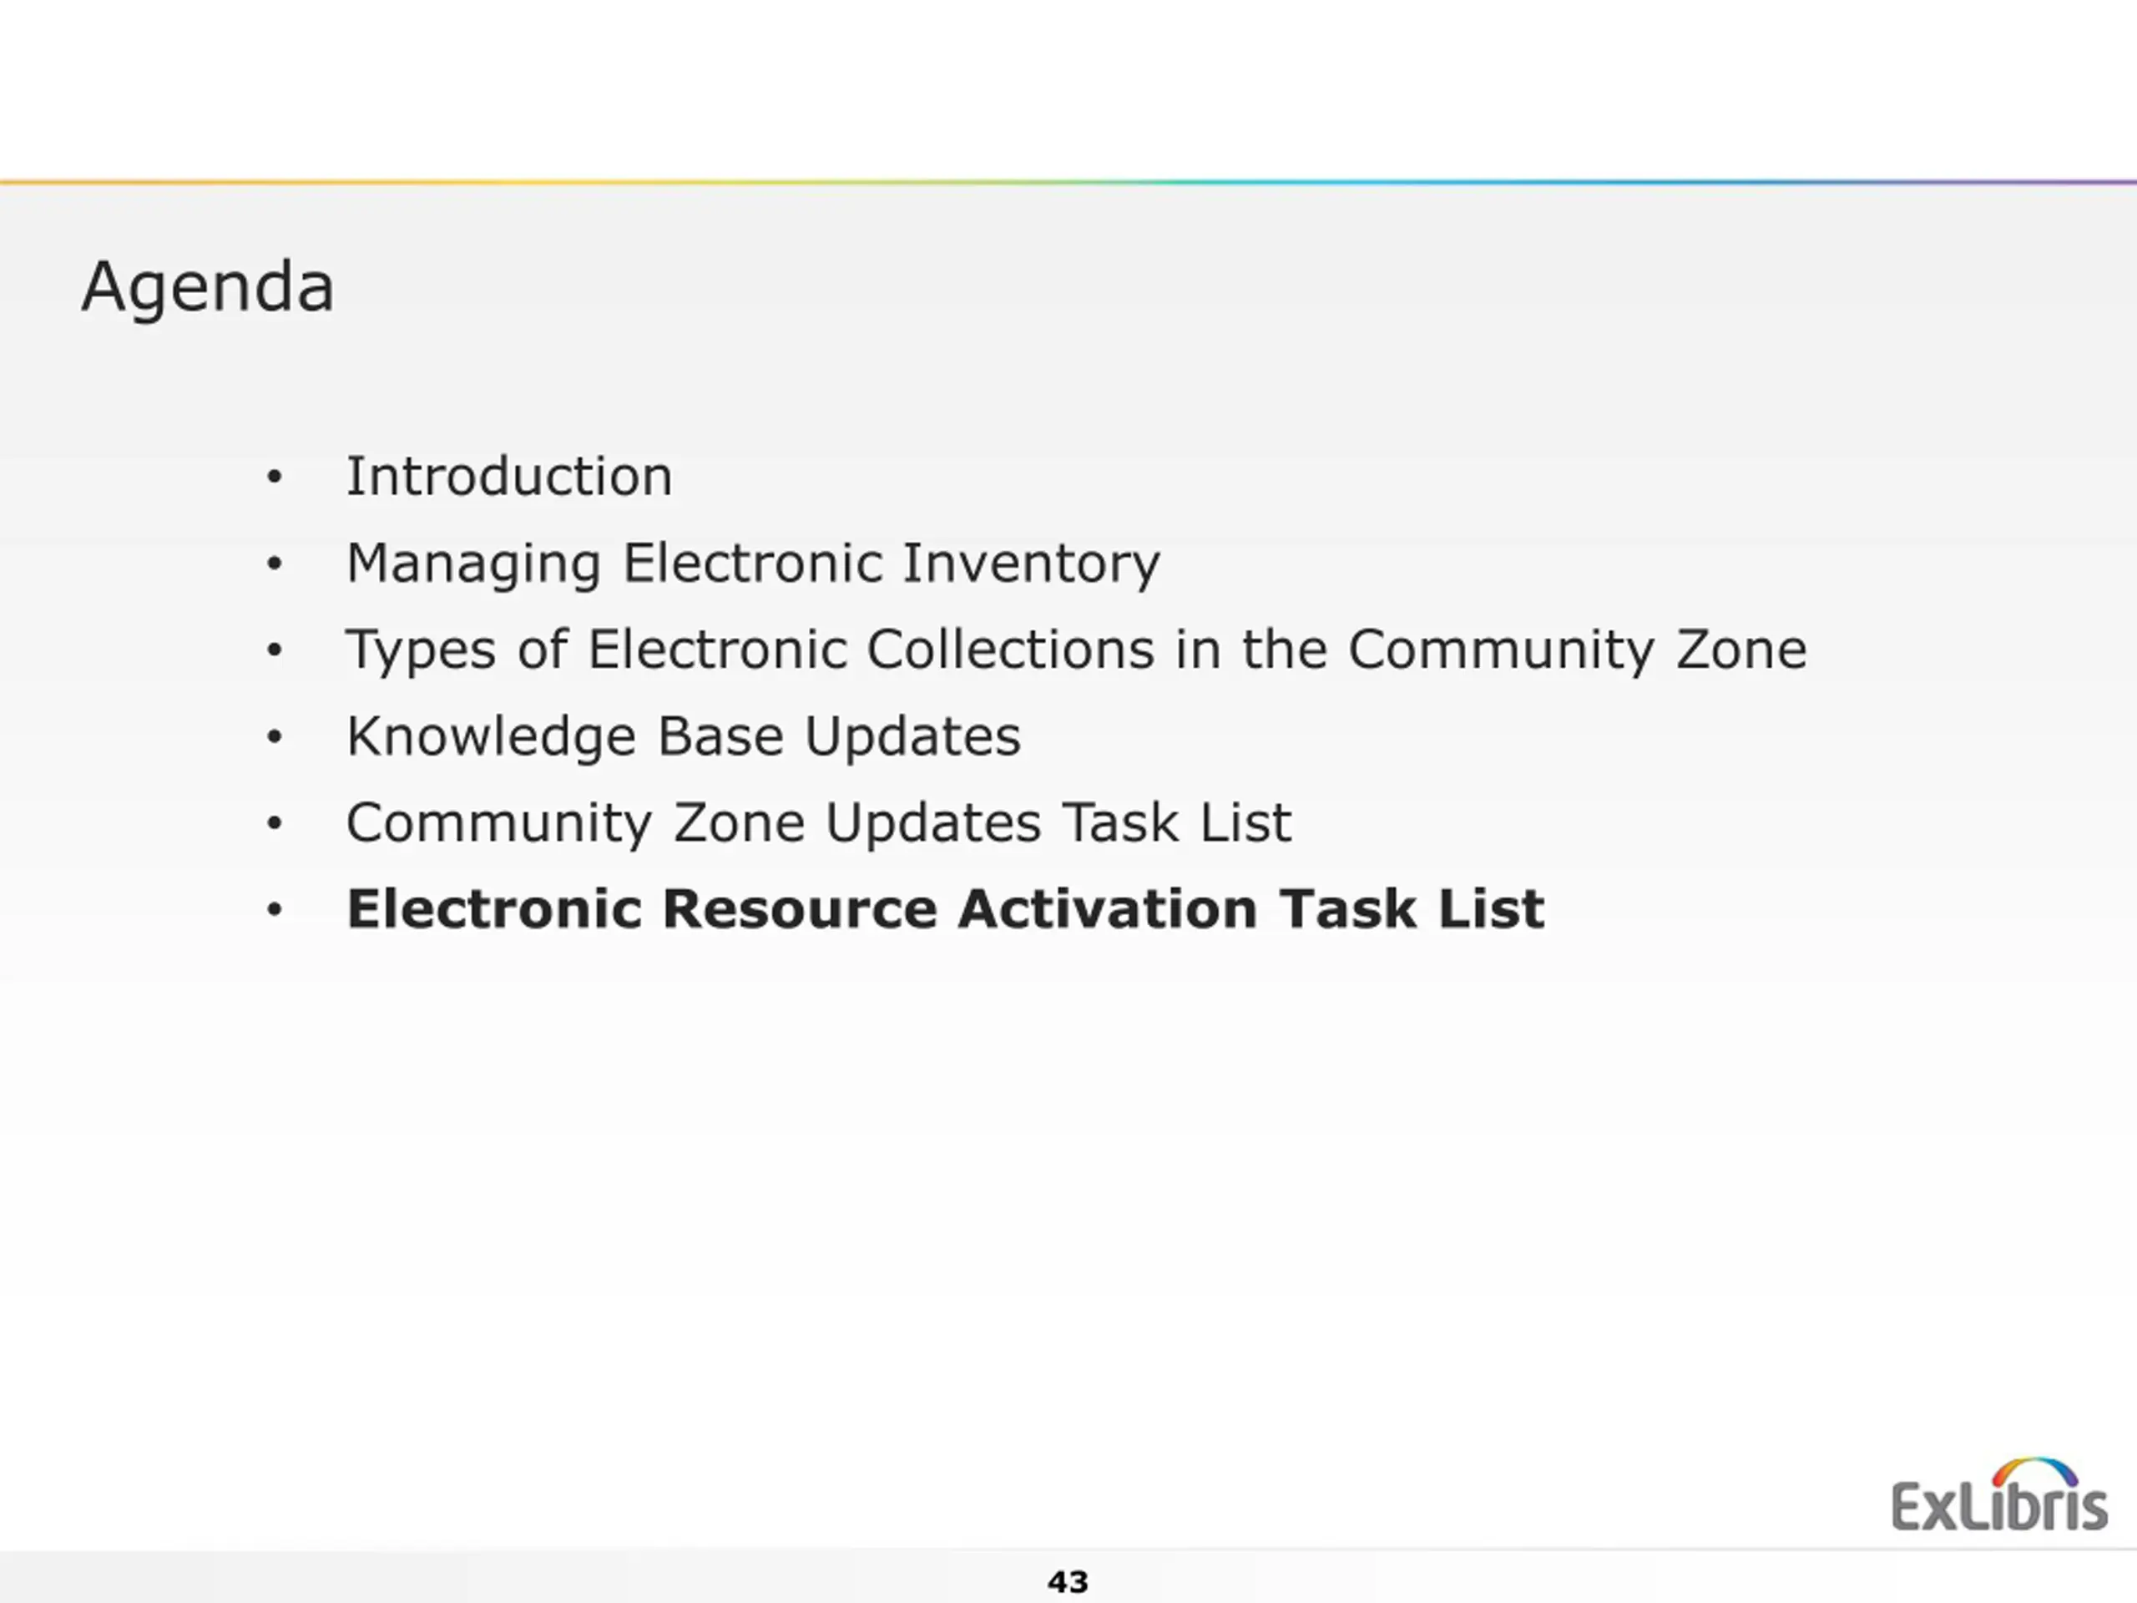Open the Introduction agenda item
Image resolution: width=2137 pixels, height=1603 pixels.
[x=509, y=477]
